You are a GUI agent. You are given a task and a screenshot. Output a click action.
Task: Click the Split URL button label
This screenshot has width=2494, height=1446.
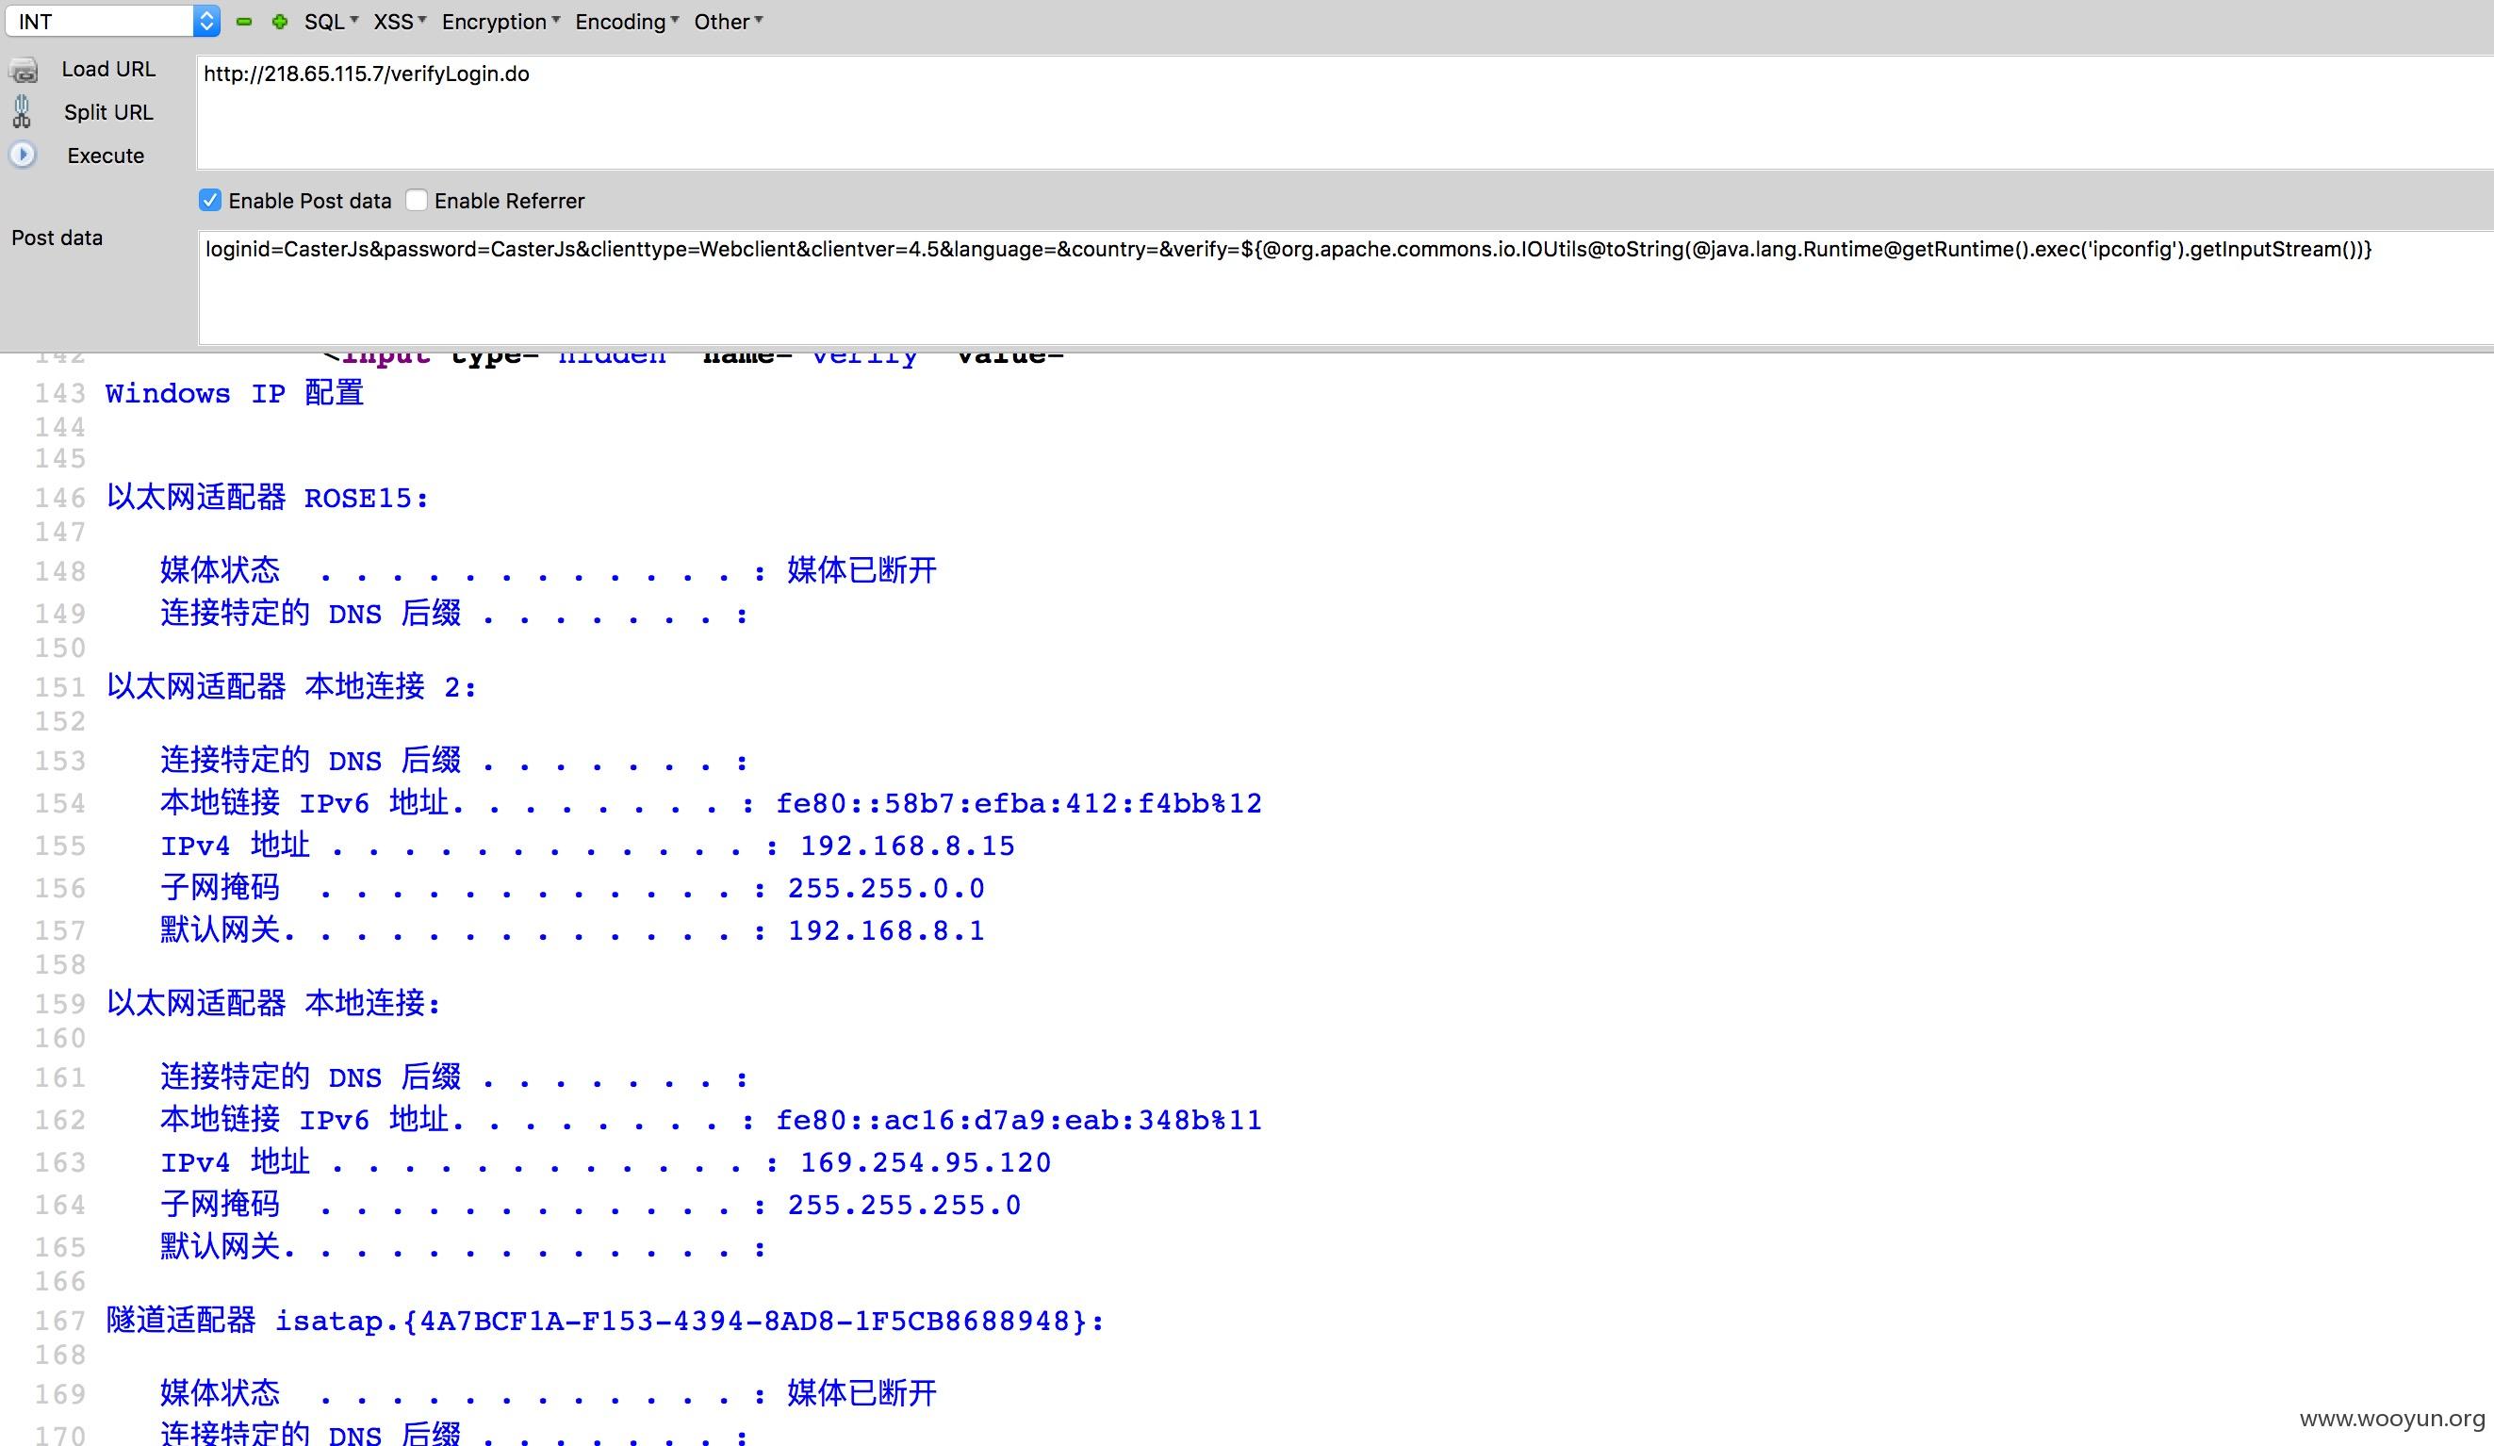coord(109,113)
